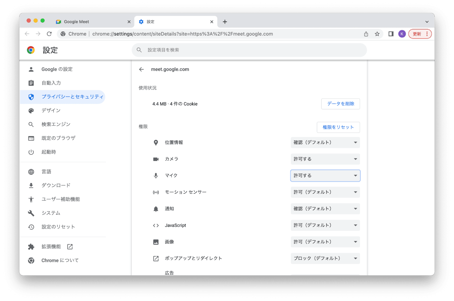Click the 4.4 MB · 4 件の Cookie text
The width and height of the screenshot is (454, 301).
pos(175,104)
